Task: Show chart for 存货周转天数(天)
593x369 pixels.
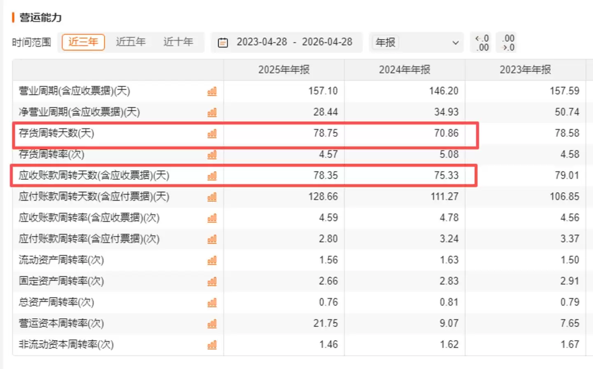Action: 212,134
